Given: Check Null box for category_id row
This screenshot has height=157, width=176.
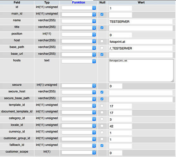Looking at the screenshot, I should click(x=102, y=119).
